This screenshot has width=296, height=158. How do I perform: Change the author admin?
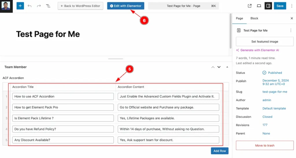pyautogui.click(x=267, y=100)
